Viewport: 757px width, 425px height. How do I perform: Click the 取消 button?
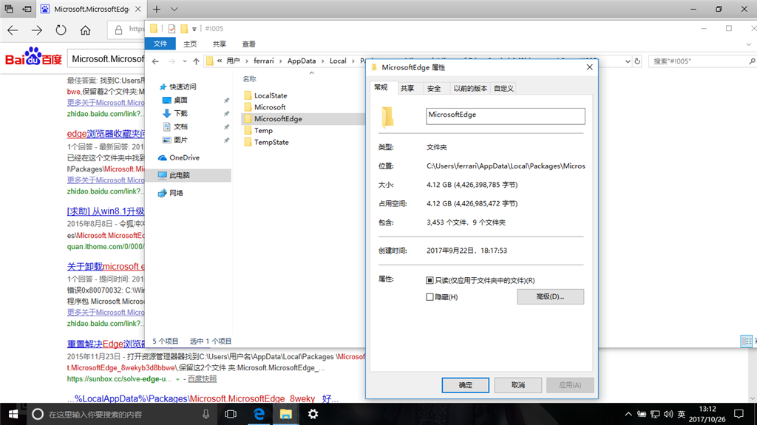(x=518, y=385)
